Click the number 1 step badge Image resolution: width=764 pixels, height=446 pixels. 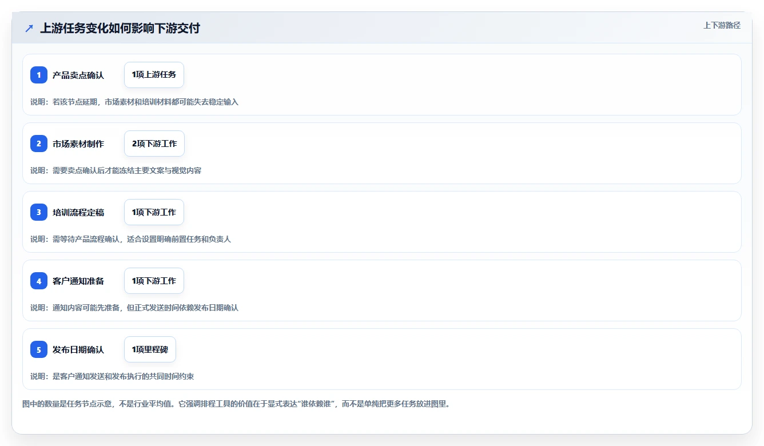(x=39, y=75)
